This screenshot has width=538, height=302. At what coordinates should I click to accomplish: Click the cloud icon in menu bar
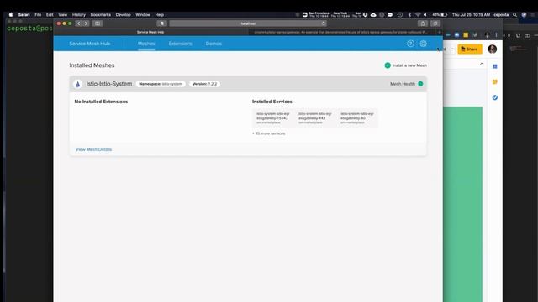coord(373,15)
